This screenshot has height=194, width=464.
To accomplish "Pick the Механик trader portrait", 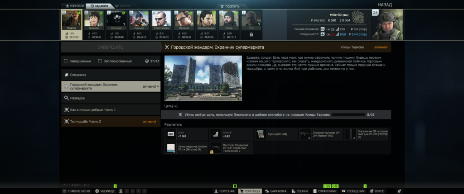I will [x=184, y=20].
